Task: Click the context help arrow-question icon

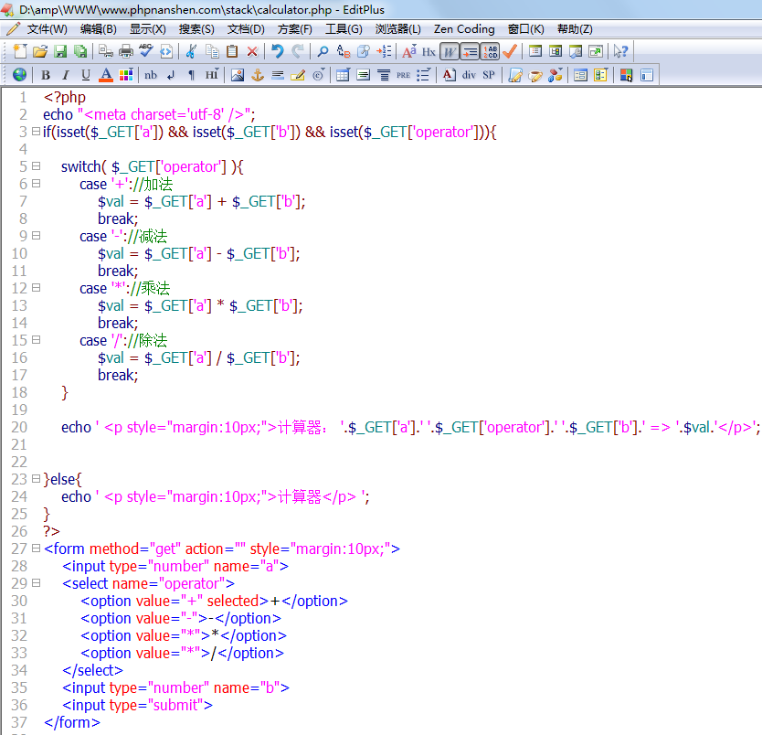Action: [x=620, y=51]
